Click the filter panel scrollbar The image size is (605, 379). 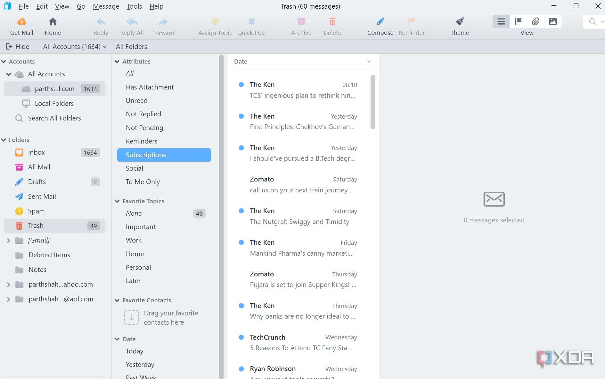[221, 217]
